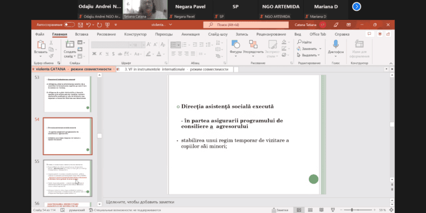Click the pen drawing mode icon in the title bar
Image resolution: width=426 pixels, height=213 pixels.
coord(336,25)
